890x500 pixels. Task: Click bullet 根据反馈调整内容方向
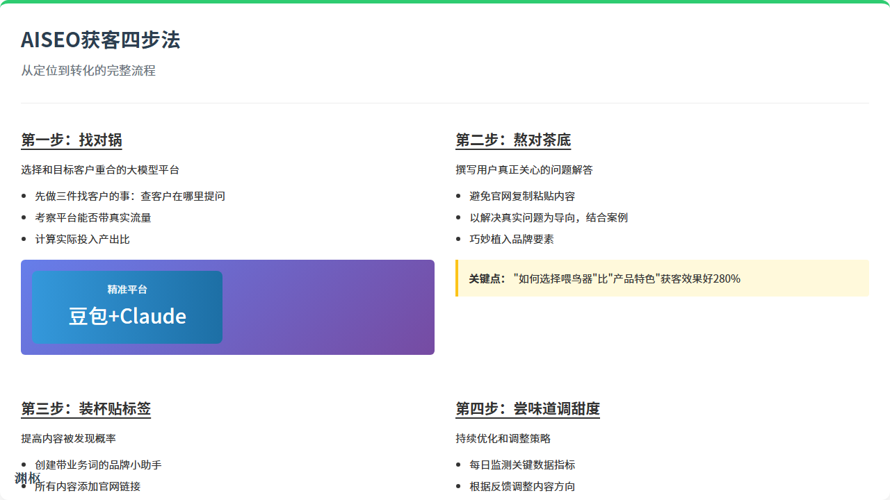(522, 487)
